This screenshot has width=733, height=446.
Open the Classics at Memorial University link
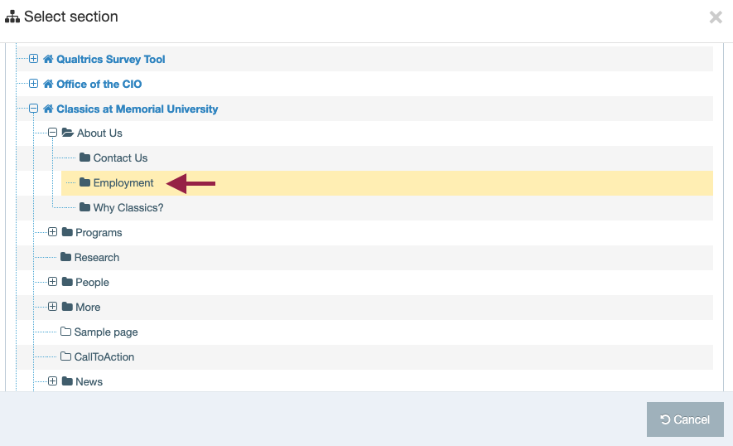click(x=137, y=109)
